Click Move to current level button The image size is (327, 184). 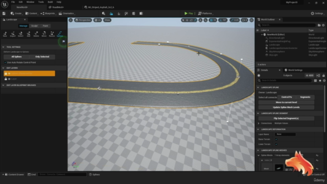[x=286, y=102]
